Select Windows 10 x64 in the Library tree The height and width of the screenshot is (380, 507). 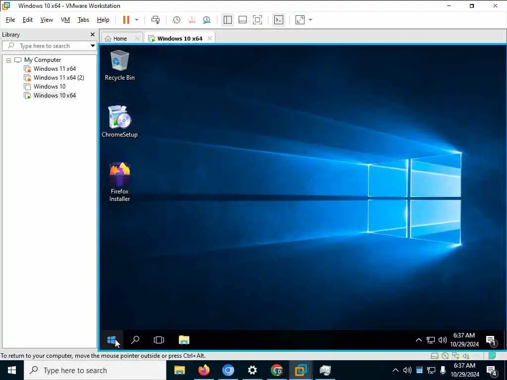[x=54, y=95]
